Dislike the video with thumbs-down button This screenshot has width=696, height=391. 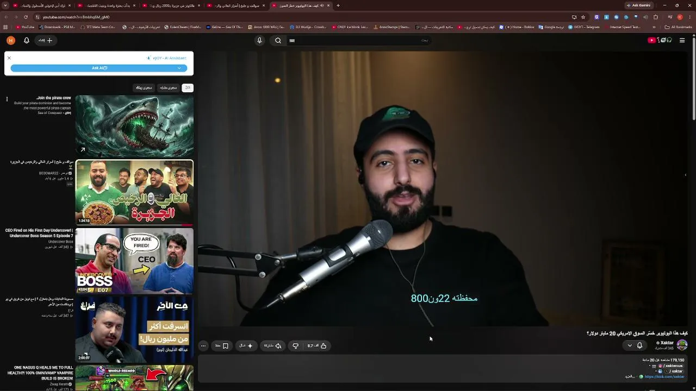point(296,346)
